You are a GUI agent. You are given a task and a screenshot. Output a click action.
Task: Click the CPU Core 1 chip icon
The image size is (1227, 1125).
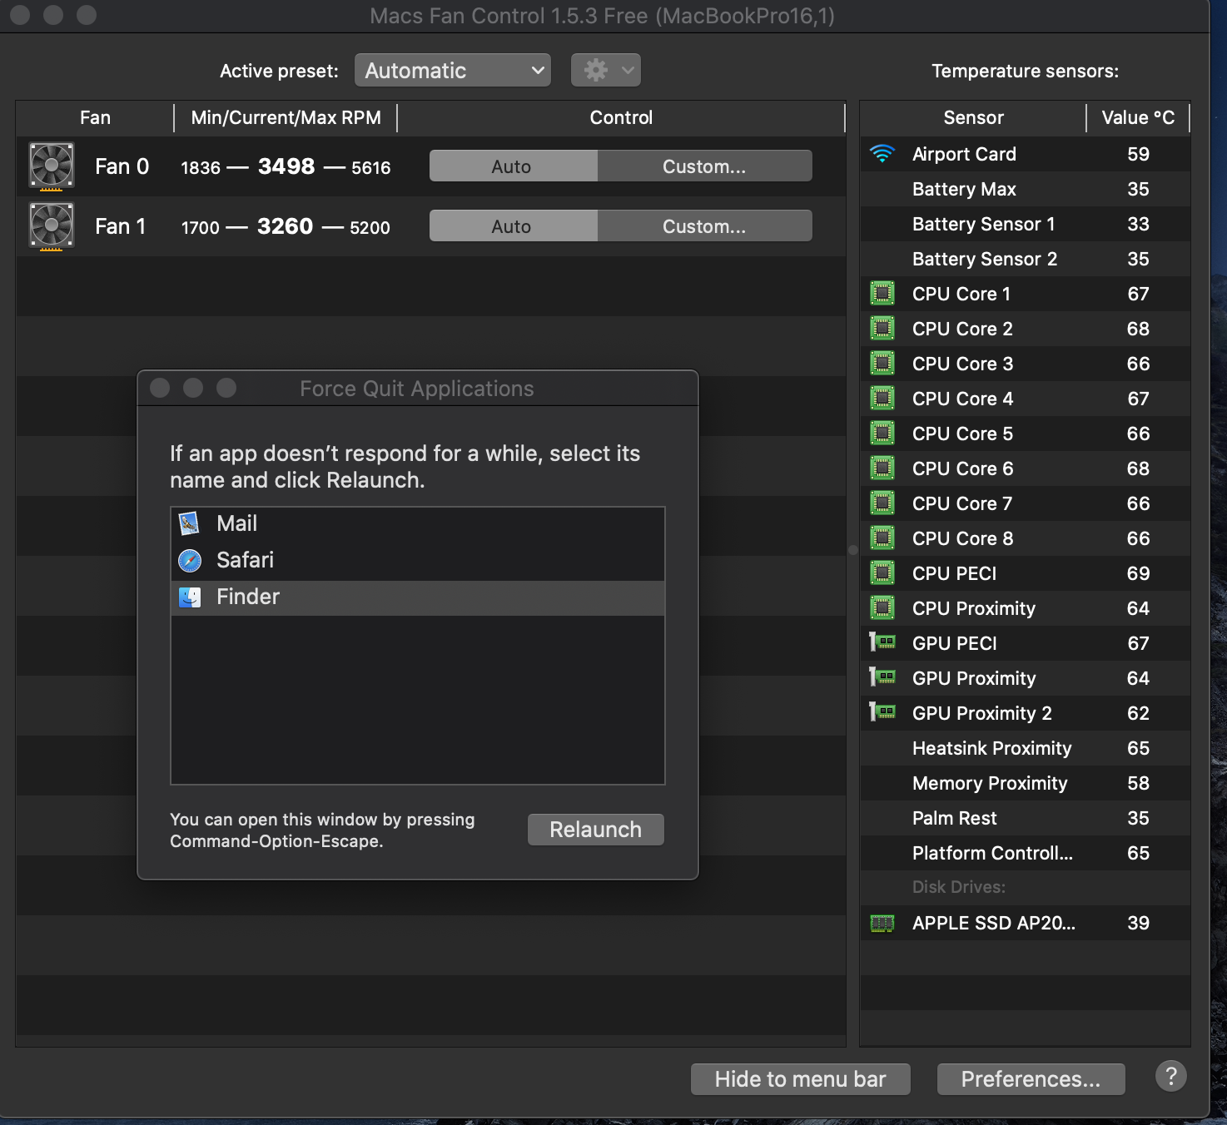[882, 294]
